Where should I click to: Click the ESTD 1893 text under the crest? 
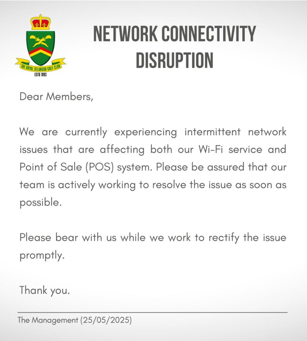40,75
